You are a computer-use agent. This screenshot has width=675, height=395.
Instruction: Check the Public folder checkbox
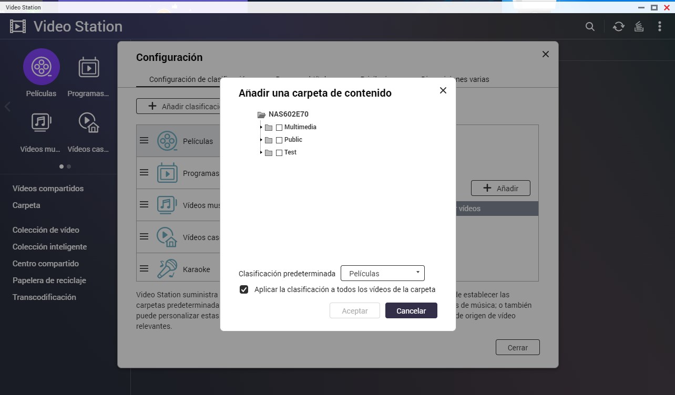coord(279,140)
